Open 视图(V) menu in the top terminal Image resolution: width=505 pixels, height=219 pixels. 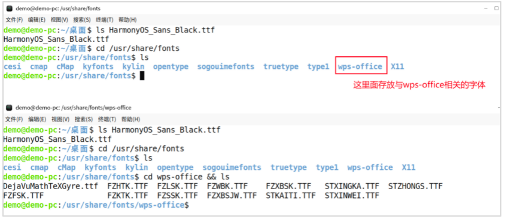[x=59, y=20]
